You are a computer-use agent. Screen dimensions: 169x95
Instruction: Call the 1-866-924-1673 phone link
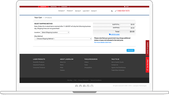pyautogui.click(x=123, y=11)
